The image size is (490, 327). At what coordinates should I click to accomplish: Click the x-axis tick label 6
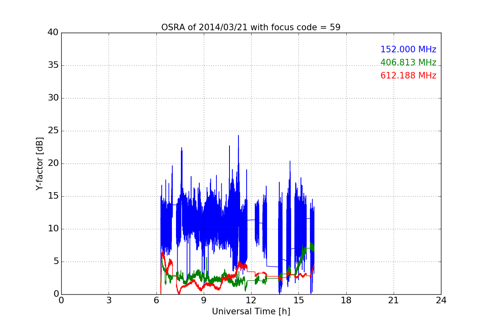coord(156,300)
